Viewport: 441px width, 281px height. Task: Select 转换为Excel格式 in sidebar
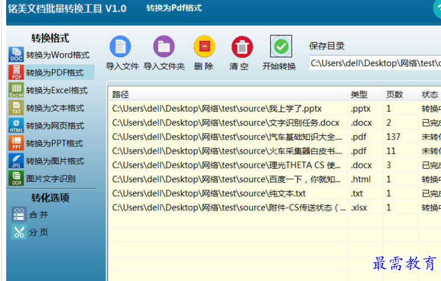pyautogui.click(x=57, y=90)
